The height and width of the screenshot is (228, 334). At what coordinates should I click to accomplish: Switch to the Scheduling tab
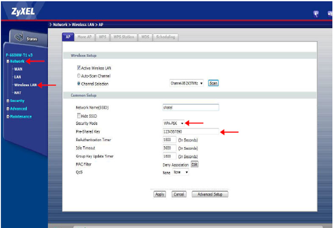[165, 37]
